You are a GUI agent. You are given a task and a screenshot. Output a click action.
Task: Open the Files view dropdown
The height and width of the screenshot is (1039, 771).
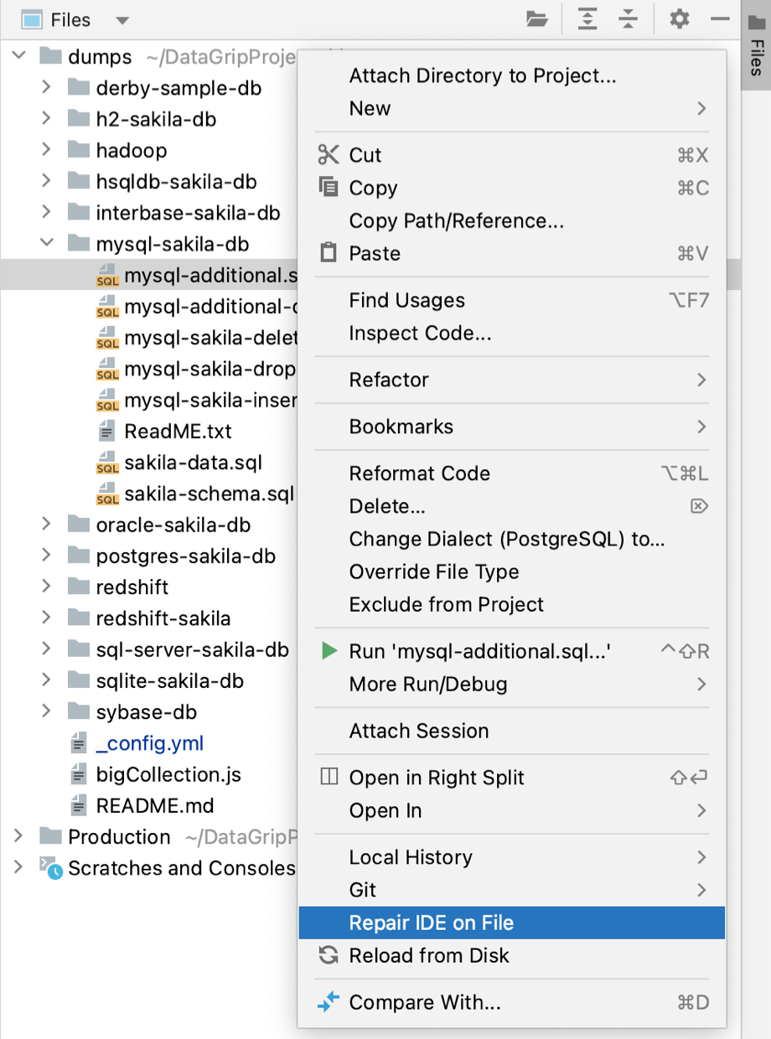[122, 20]
